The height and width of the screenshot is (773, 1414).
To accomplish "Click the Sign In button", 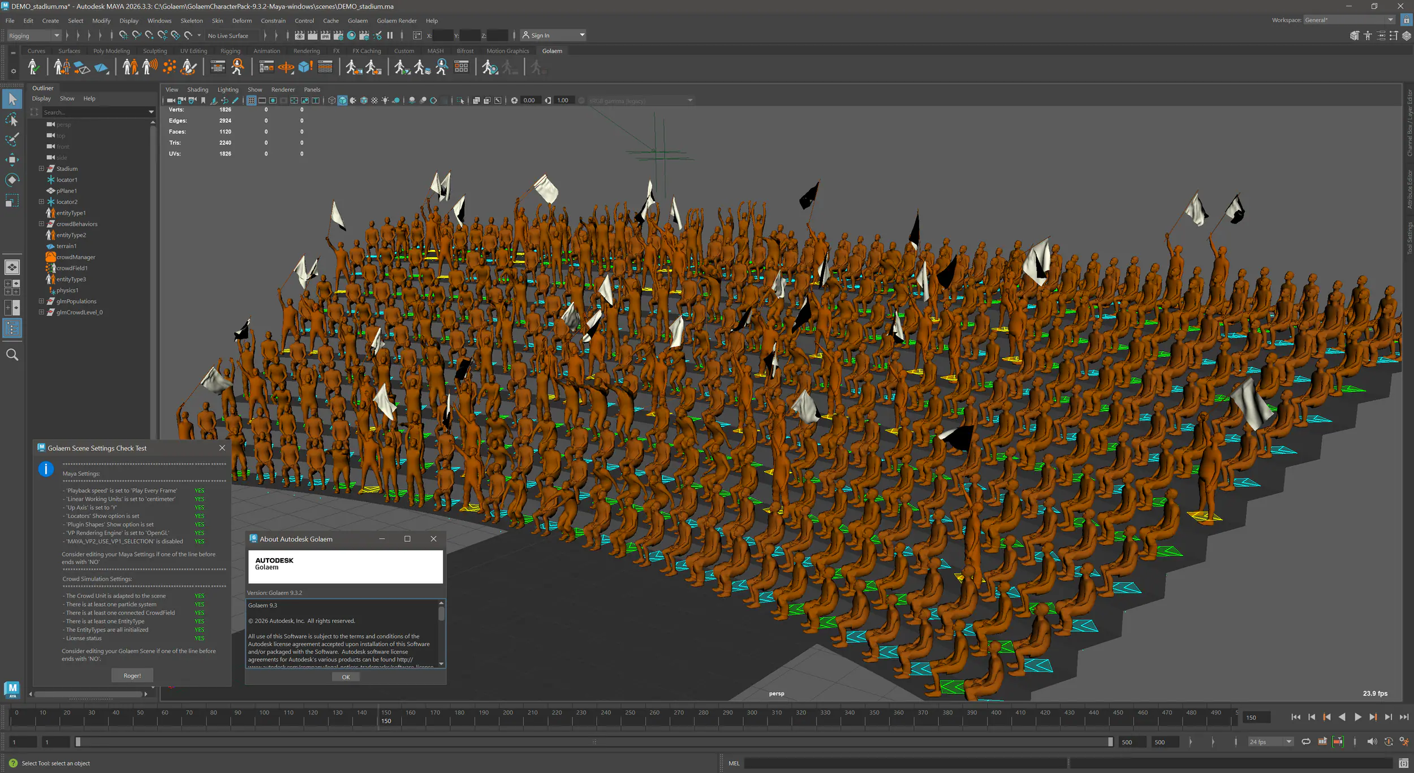I will click(553, 36).
